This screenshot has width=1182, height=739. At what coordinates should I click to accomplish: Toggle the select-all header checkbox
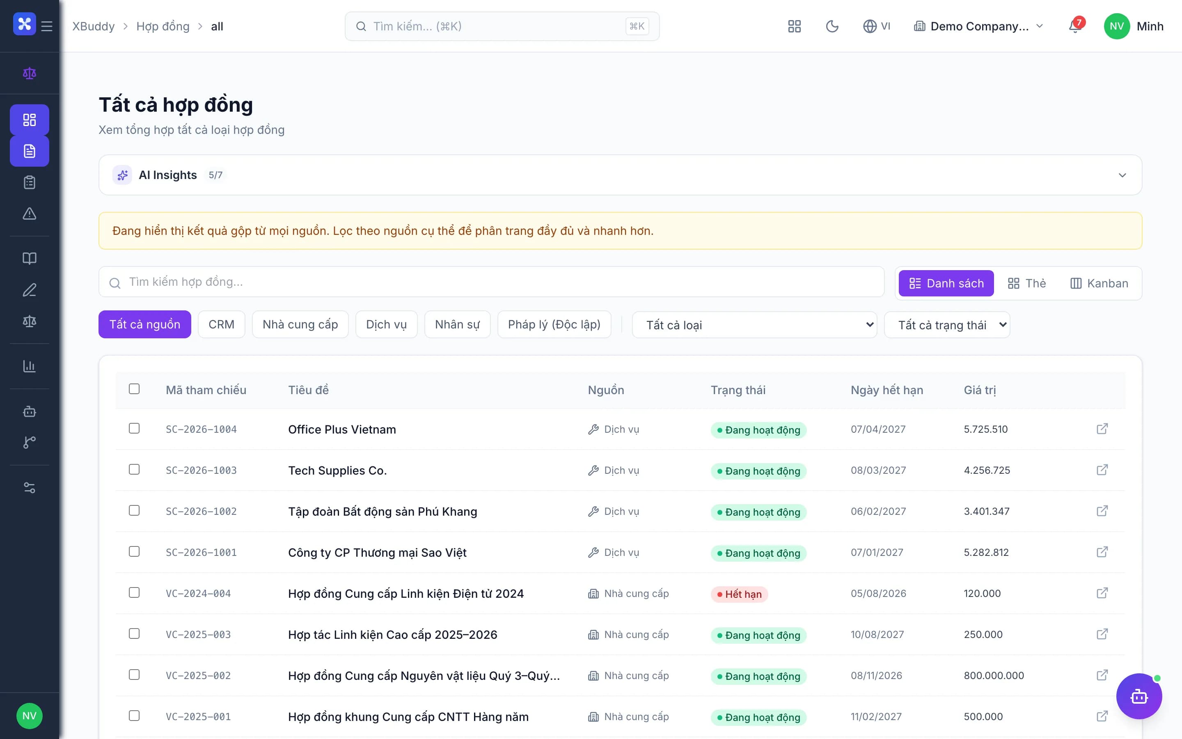click(134, 388)
